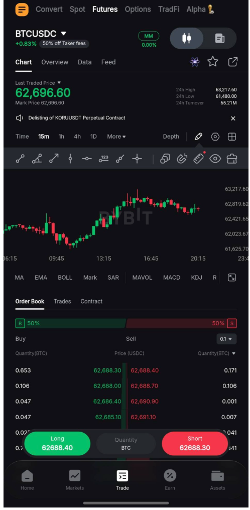The image size is (250, 510).
Task: Open the atom-shaped AI assistant icon
Action: [195, 62]
